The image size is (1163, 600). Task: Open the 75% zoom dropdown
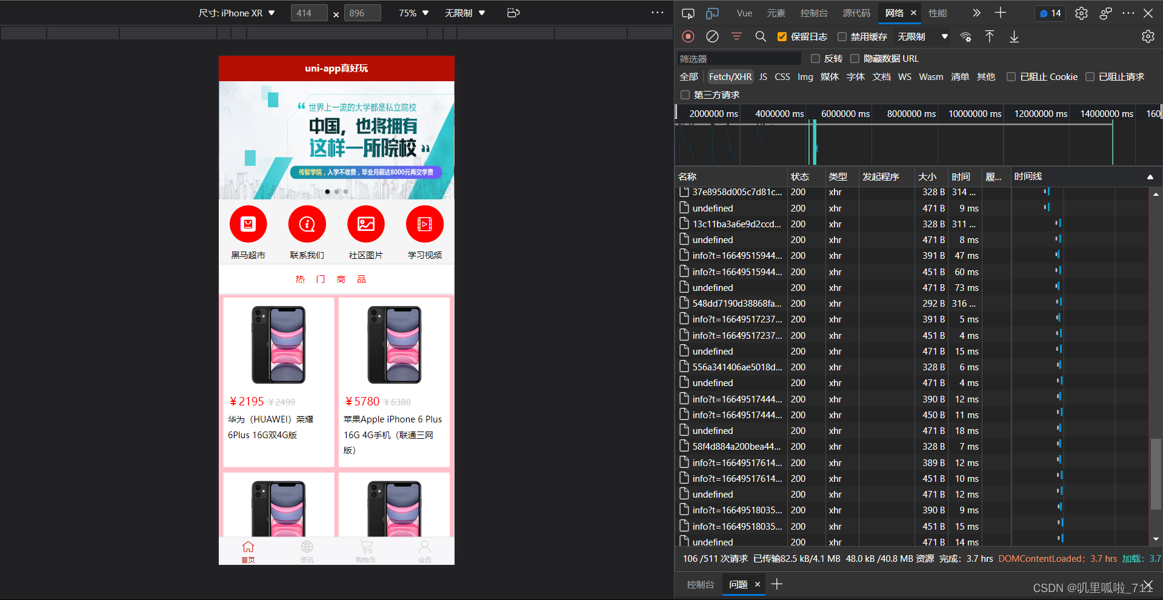(413, 13)
